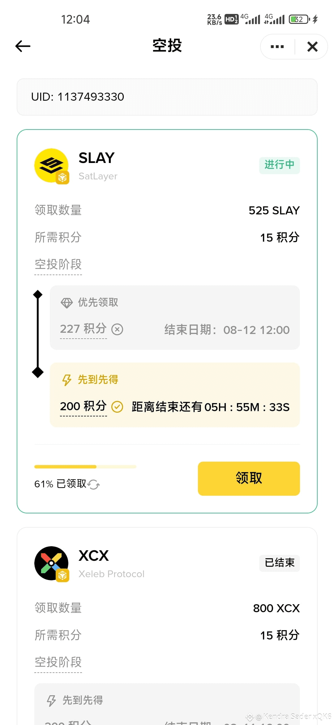Tap the back arrow icon
The image size is (334, 725).
pyautogui.click(x=23, y=46)
